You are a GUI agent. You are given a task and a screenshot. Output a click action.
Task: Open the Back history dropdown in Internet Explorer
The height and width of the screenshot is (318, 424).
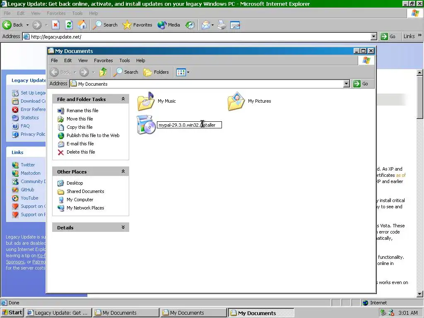click(27, 25)
